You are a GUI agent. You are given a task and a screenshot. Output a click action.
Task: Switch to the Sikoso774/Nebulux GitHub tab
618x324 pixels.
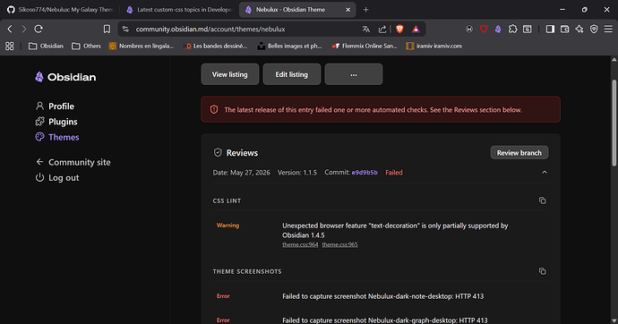point(60,10)
